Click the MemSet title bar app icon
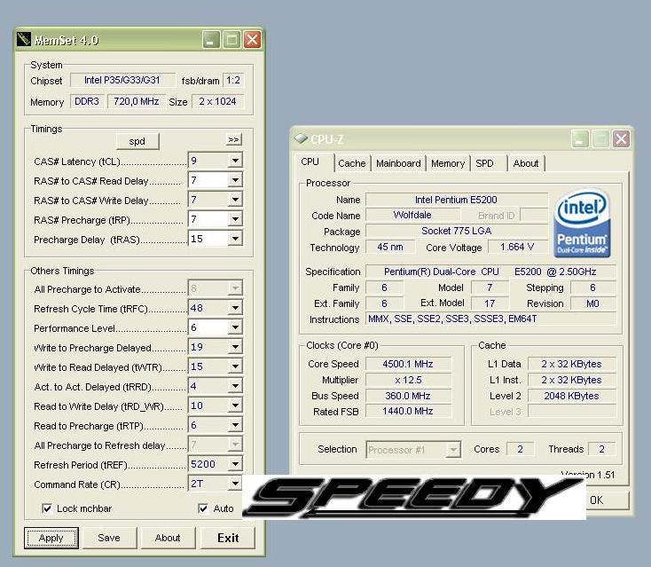This screenshot has height=567, width=651. tap(24, 39)
